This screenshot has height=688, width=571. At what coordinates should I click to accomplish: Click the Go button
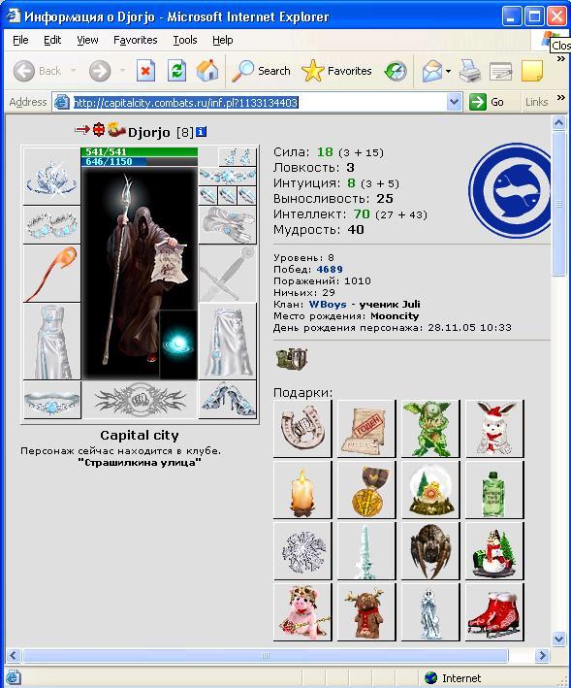coord(487,102)
